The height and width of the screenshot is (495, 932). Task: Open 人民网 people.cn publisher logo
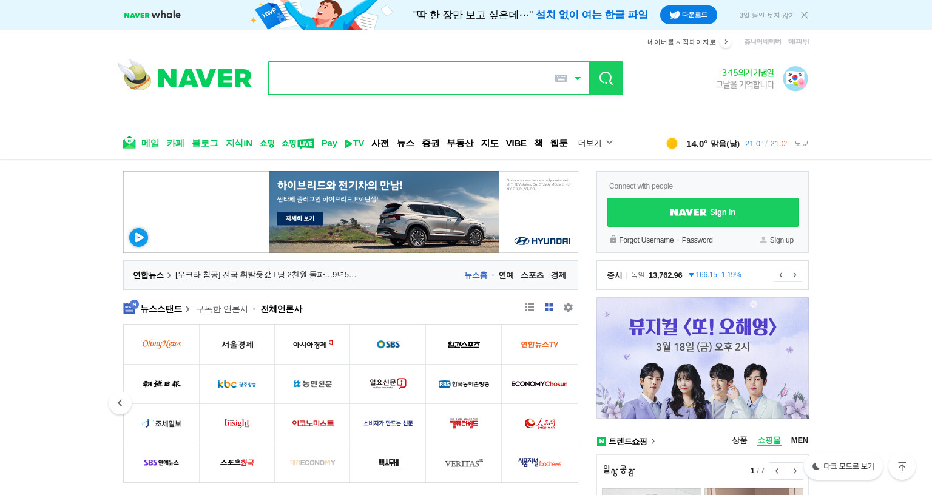coord(539,423)
